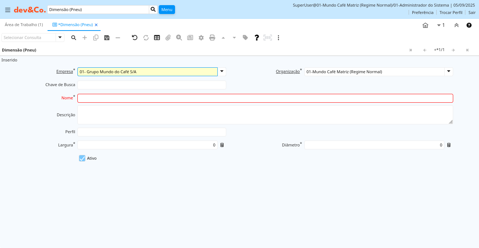Click the Undo changes icon
479x248 pixels.
click(135, 38)
